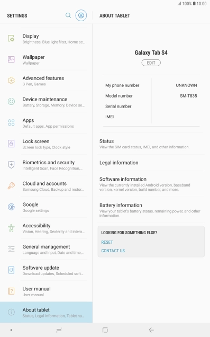Select General management in the settings list

(x=46, y=249)
